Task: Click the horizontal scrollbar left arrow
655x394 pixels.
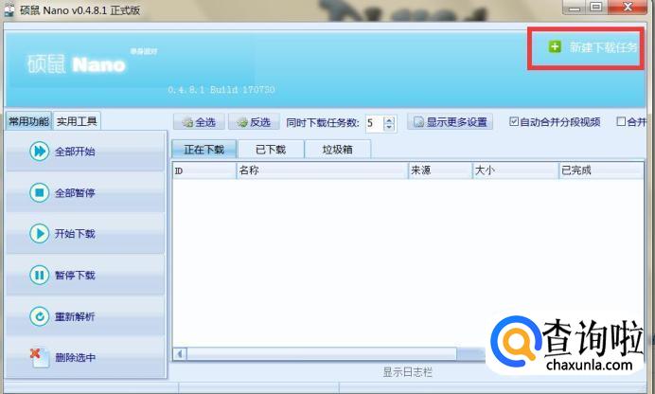Action: pyautogui.click(x=180, y=354)
